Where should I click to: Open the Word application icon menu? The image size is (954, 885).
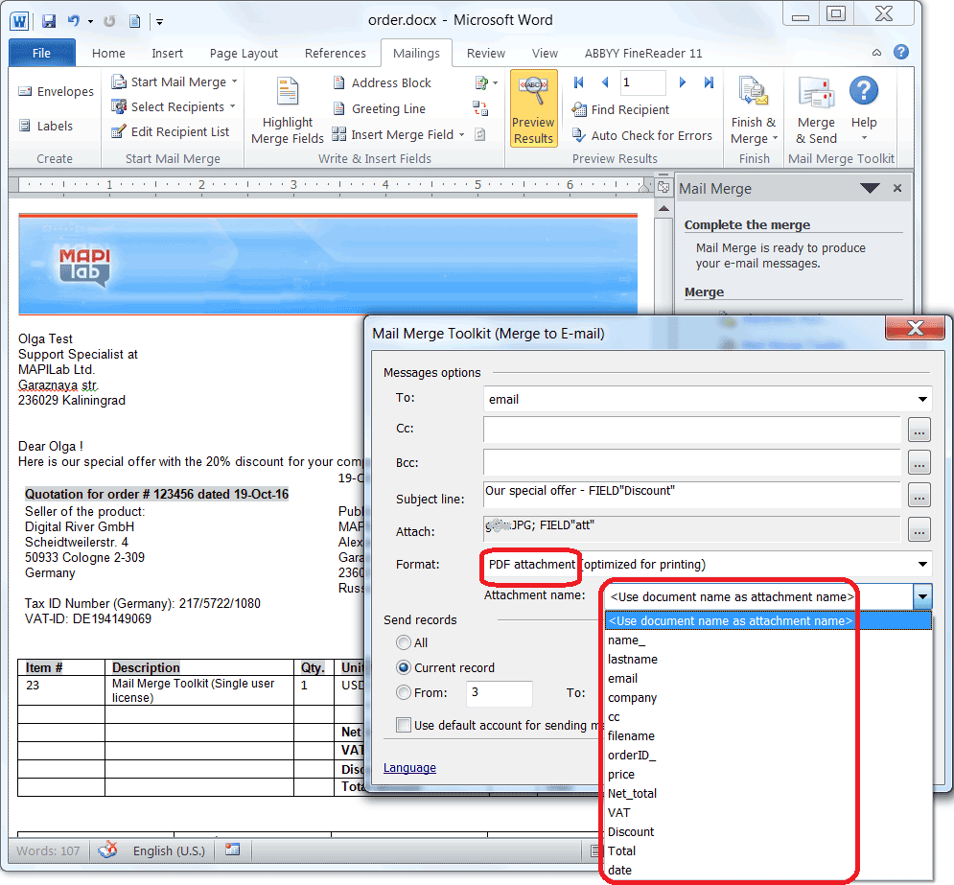(19, 21)
